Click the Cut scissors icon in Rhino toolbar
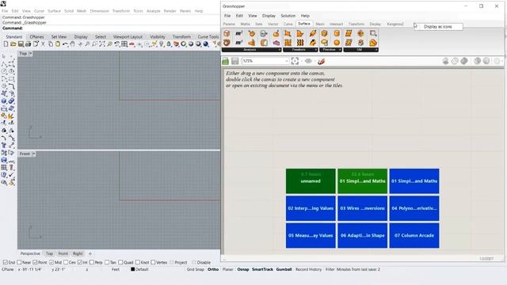Screen dimensions: 507x285 click(x=43, y=44)
